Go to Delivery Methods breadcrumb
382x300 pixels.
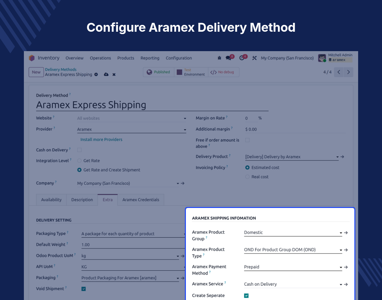(61, 70)
